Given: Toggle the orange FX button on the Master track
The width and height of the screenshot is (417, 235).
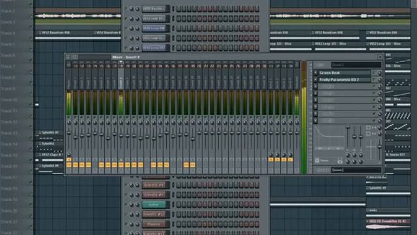Looking at the screenshot, I should (x=68, y=165).
